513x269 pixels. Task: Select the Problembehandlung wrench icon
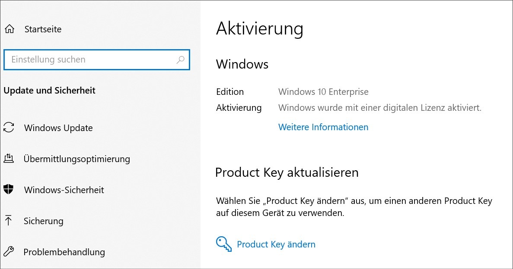[x=10, y=252]
